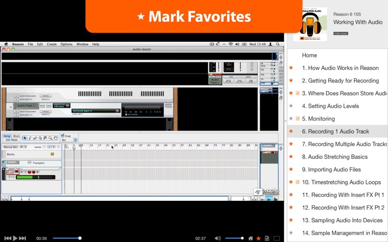388x242 pixels.
Task: Click the note icon beside lesson 3
Action: tap(297, 93)
